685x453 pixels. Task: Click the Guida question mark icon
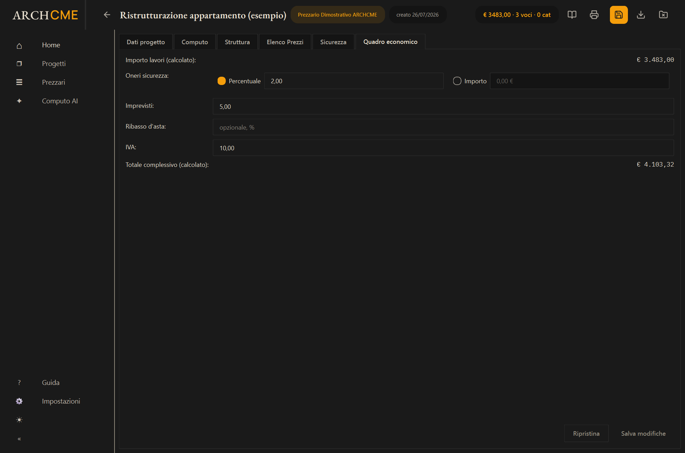tap(19, 383)
